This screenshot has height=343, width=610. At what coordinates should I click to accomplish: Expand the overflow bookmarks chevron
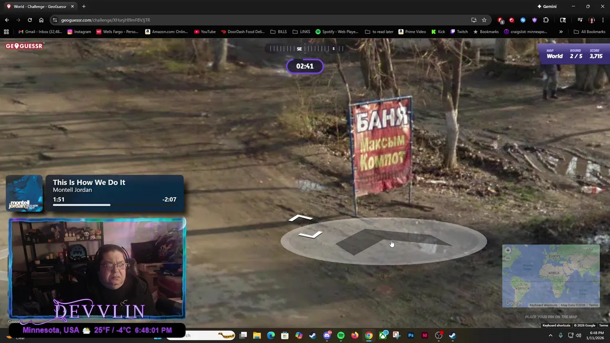point(561,32)
